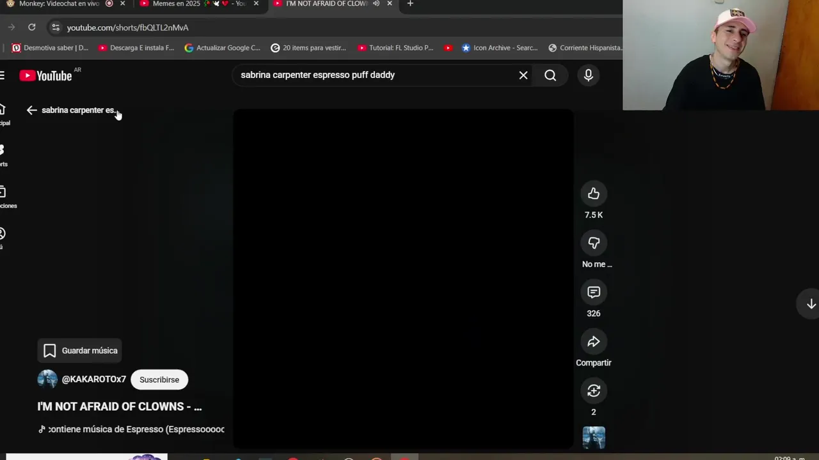Screen dimensions: 819x460
Task: Click the Shorts video player area
Action: tap(403, 279)
